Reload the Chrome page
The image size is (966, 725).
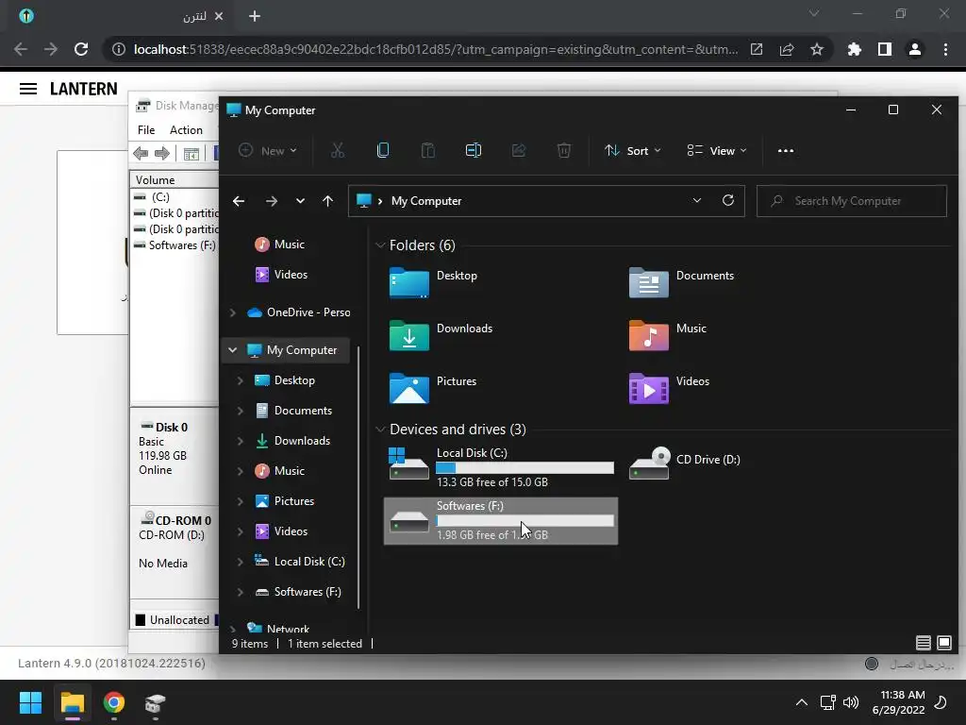pyautogui.click(x=81, y=49)
